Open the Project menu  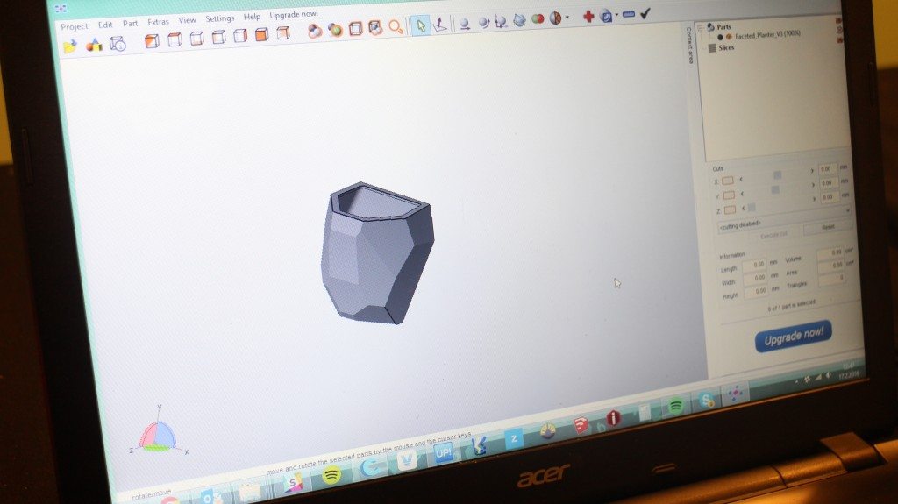coord(75,26)
